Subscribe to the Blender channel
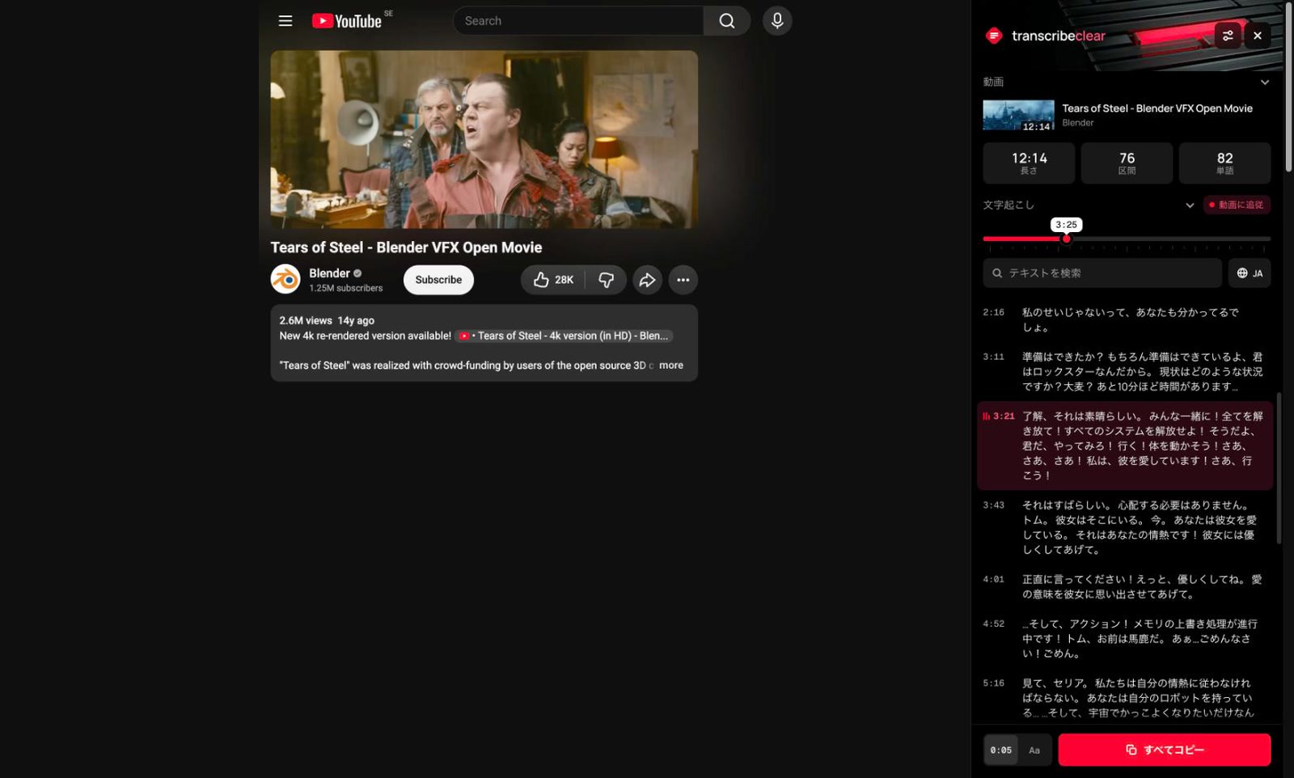The height and width of the screenshot is (778, 1294). point(438,280)
